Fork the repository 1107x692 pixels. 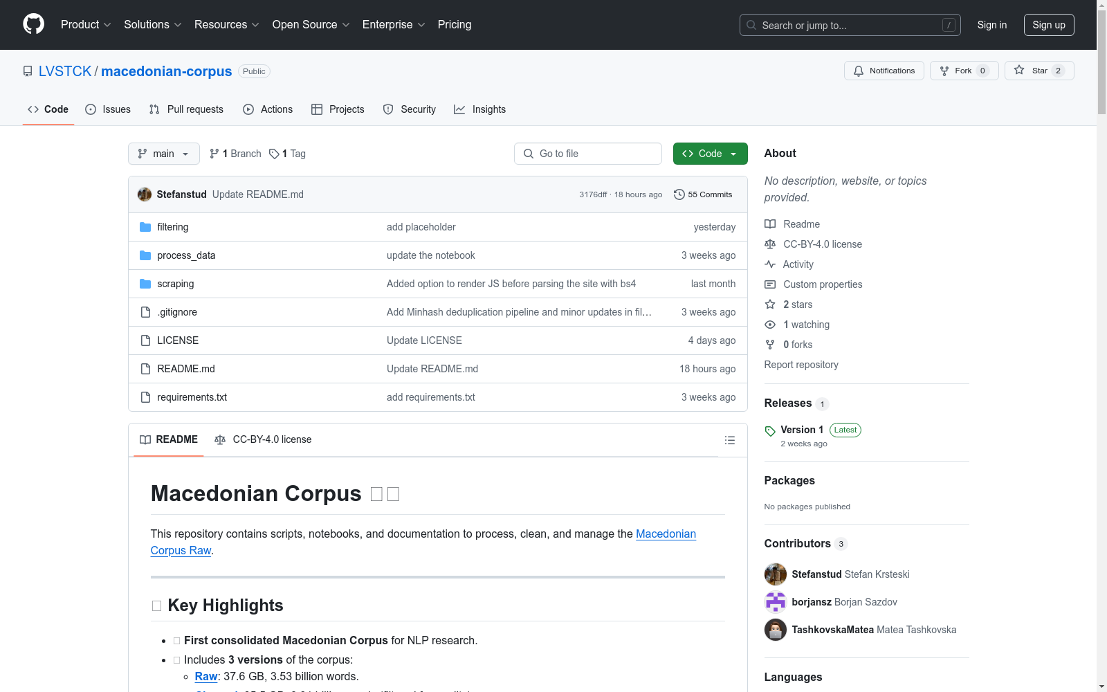point(964,71)
